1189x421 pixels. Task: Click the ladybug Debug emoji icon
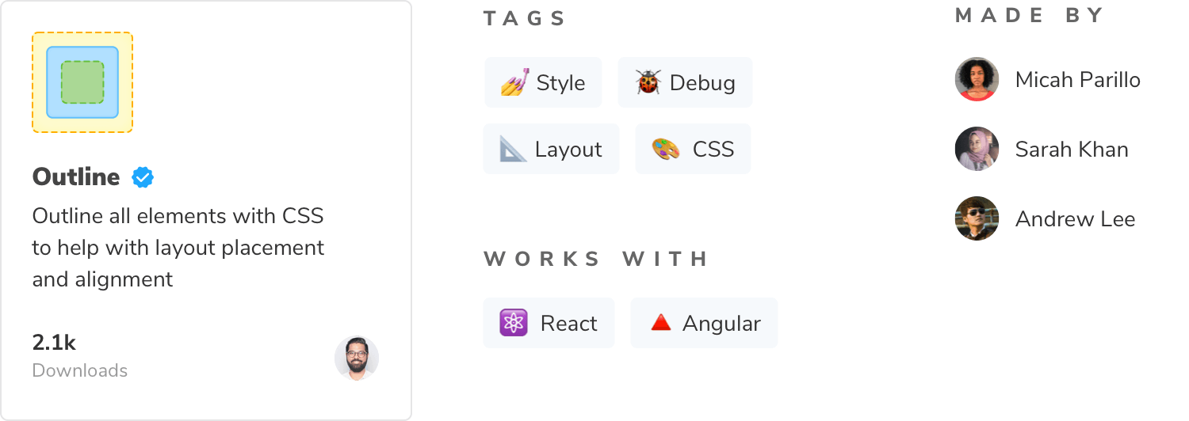648,82
